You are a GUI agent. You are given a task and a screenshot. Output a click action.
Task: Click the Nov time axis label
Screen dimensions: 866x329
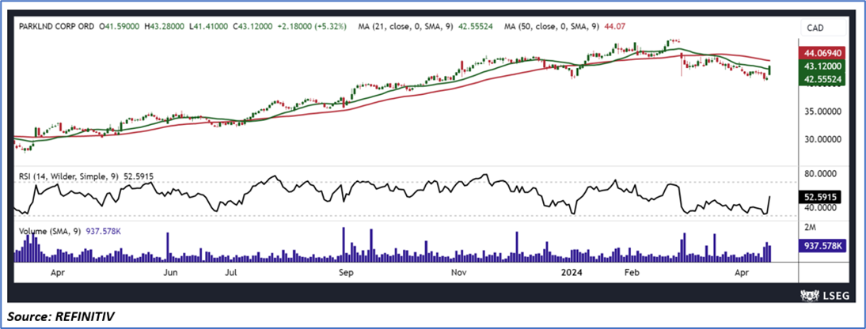click(458, 272)
